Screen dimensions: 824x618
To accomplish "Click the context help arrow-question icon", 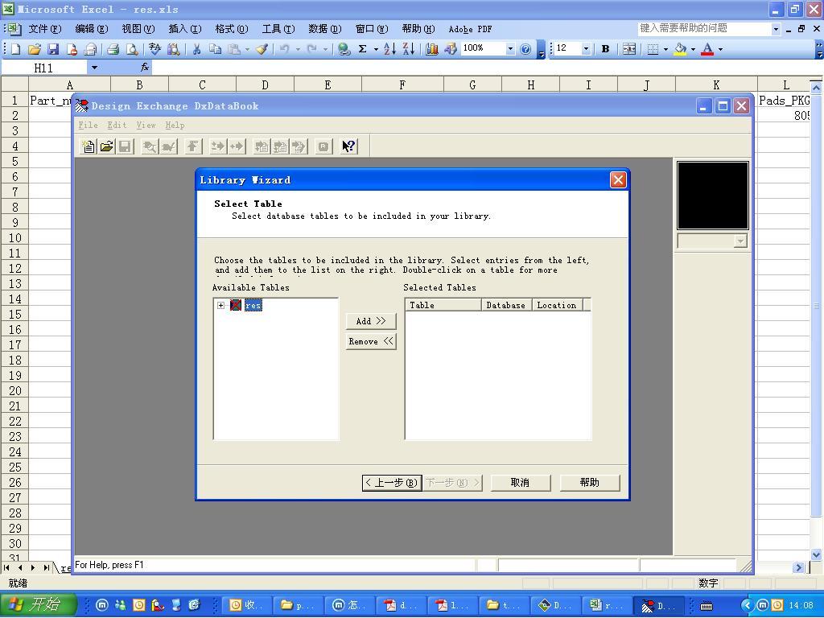I will tap(348, 146).
